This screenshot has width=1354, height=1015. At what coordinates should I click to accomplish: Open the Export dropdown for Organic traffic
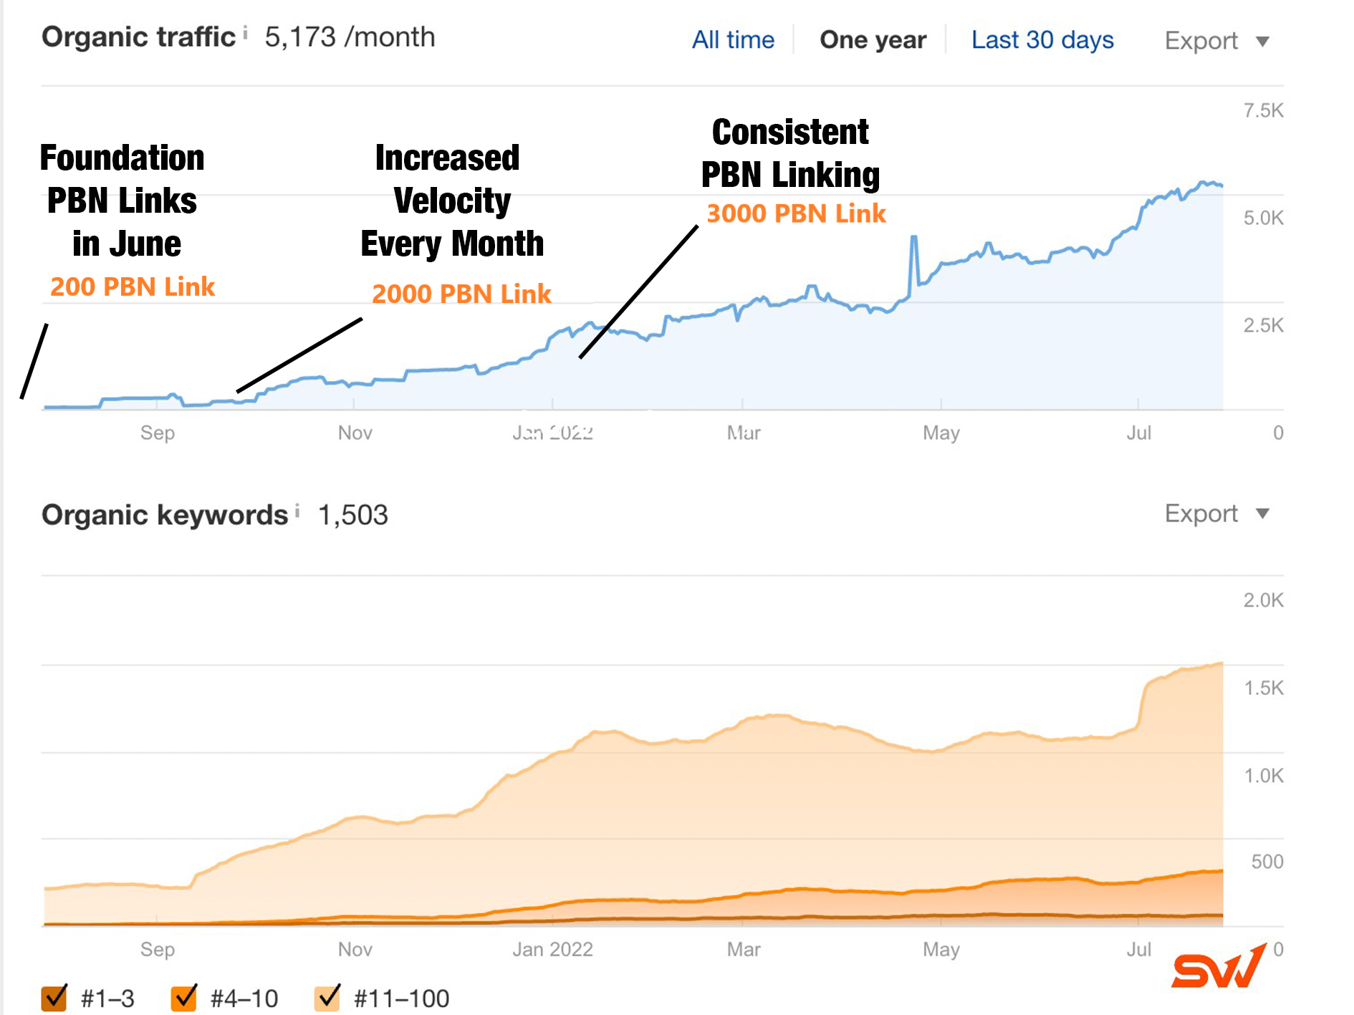tap(1216, 41)
